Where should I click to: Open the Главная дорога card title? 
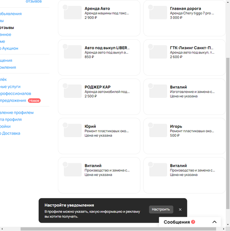[x=186, y=8]
